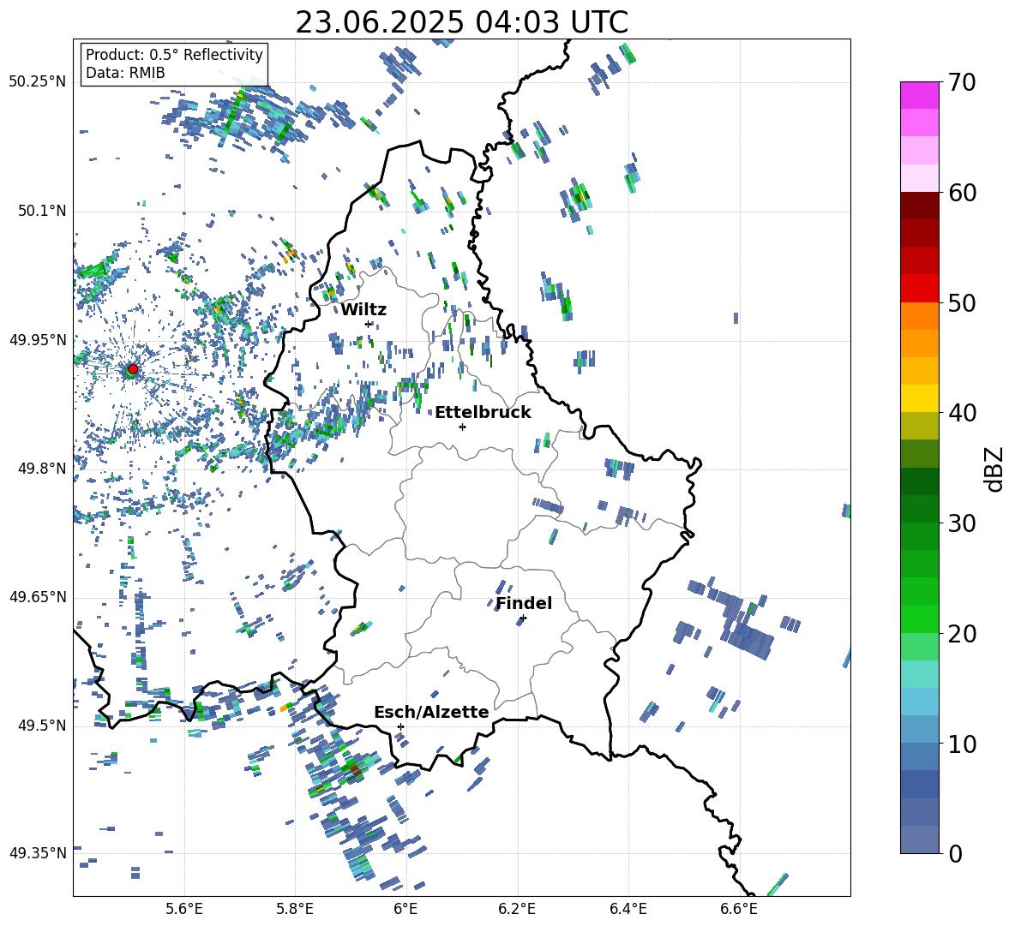The width and height of the screenshot is (1015, 926).
Task: Select the Findel city label
Action: coord(524,603)
